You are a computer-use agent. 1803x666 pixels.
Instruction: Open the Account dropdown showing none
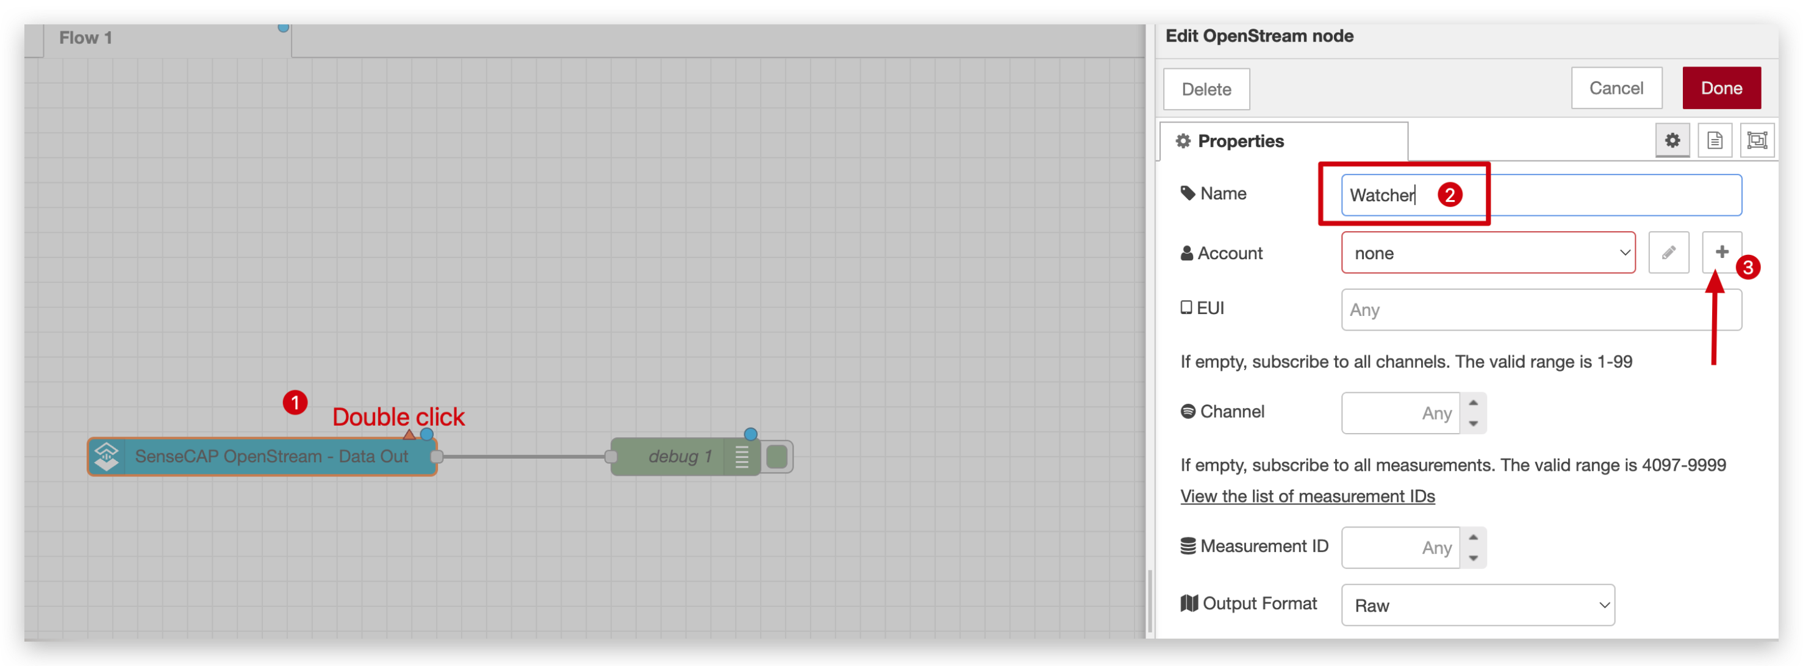(1488, 252)
